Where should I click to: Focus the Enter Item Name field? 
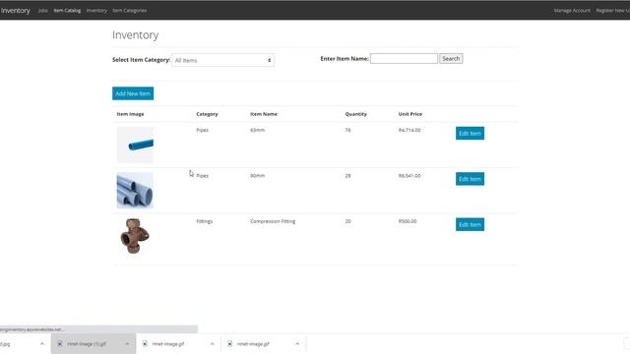point(404,59)
